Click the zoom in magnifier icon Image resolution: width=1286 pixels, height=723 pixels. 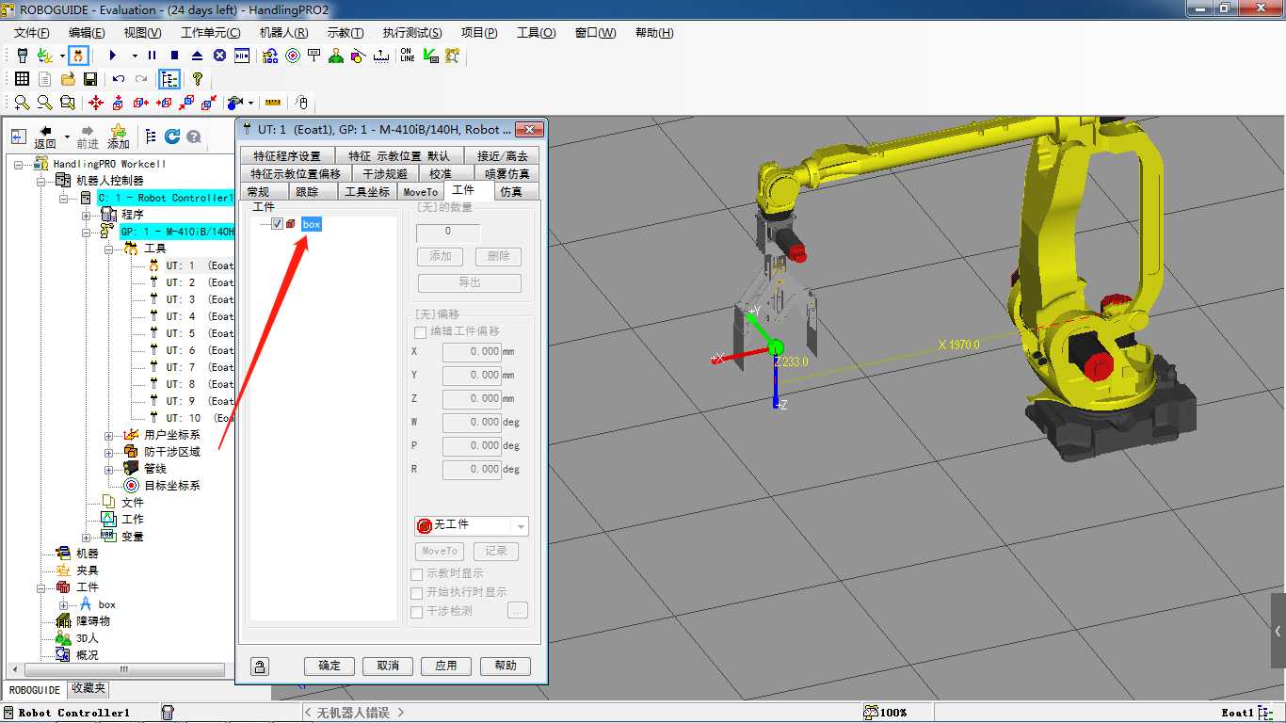tap(22, 103)
